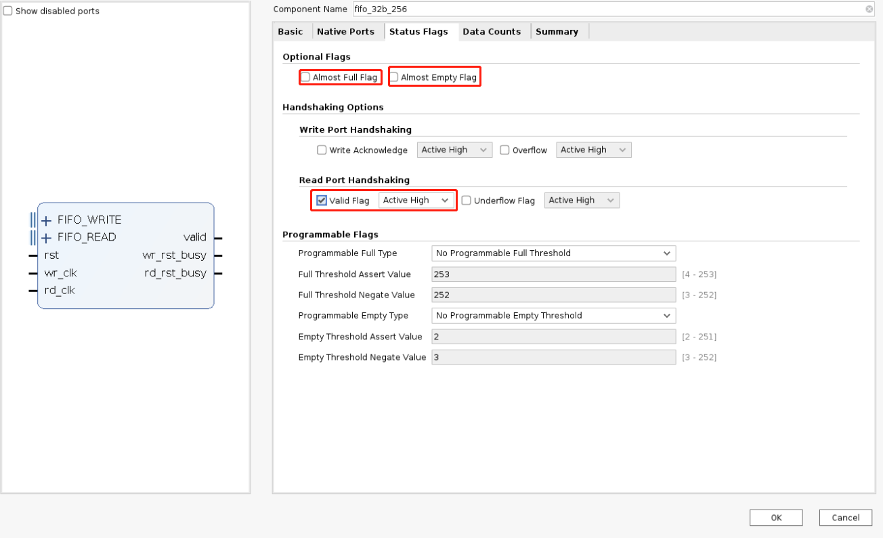The image size is (883, 538).
Task: Clear the Component Name field
Action: coord(869,9)
